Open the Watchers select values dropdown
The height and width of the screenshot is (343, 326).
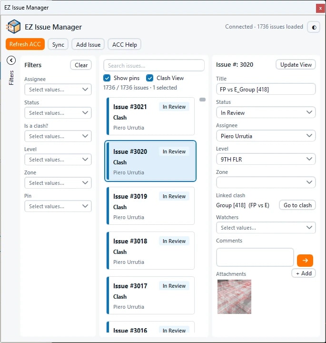[266, 228]
